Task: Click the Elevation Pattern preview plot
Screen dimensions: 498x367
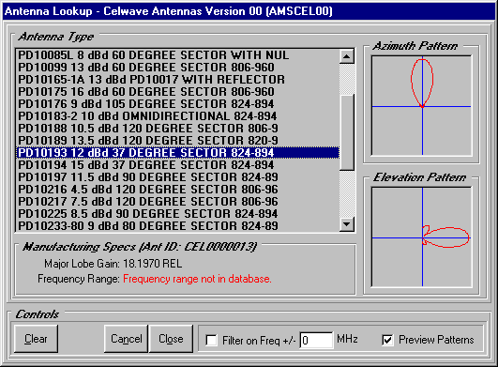Action: 422,237
